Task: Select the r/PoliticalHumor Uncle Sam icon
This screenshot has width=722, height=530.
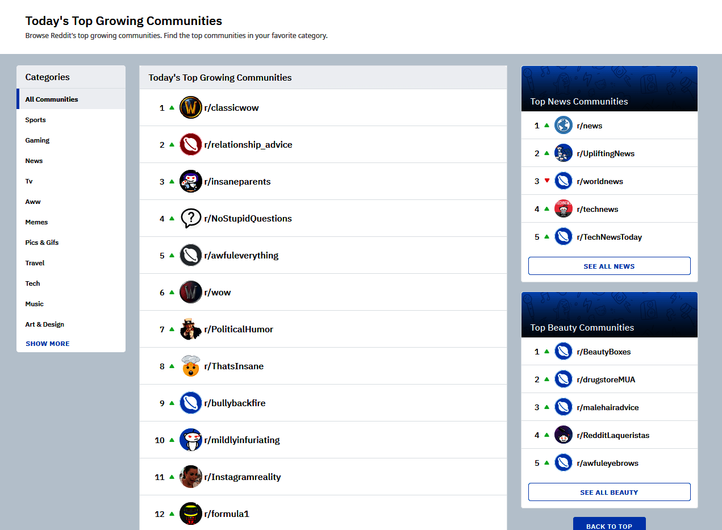Action: click(190, 329)
